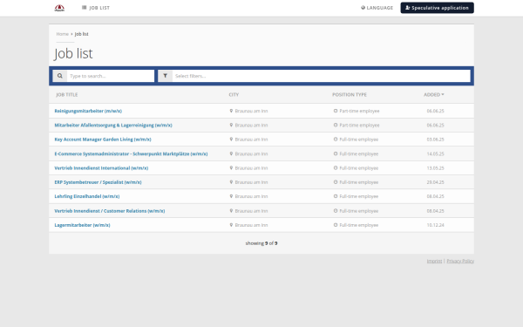Click location pin in Lehrling Einzelhandel row
Screen dimensions: 523x327
(x=231, y=196)
